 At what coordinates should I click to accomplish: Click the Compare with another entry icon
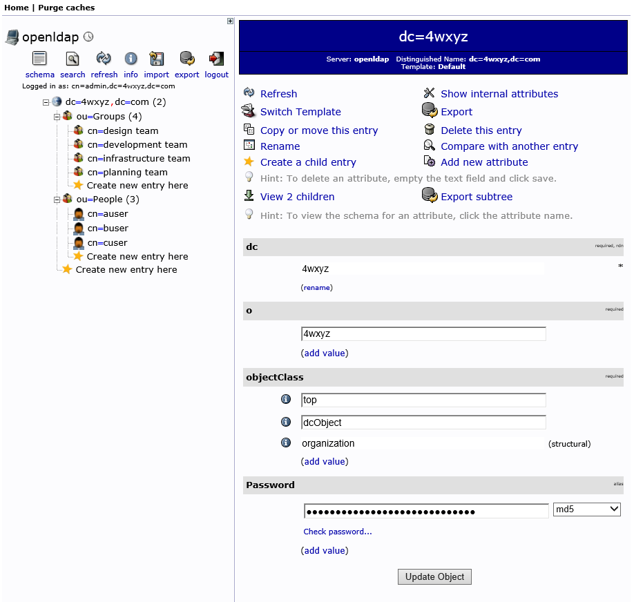(429, 145)
